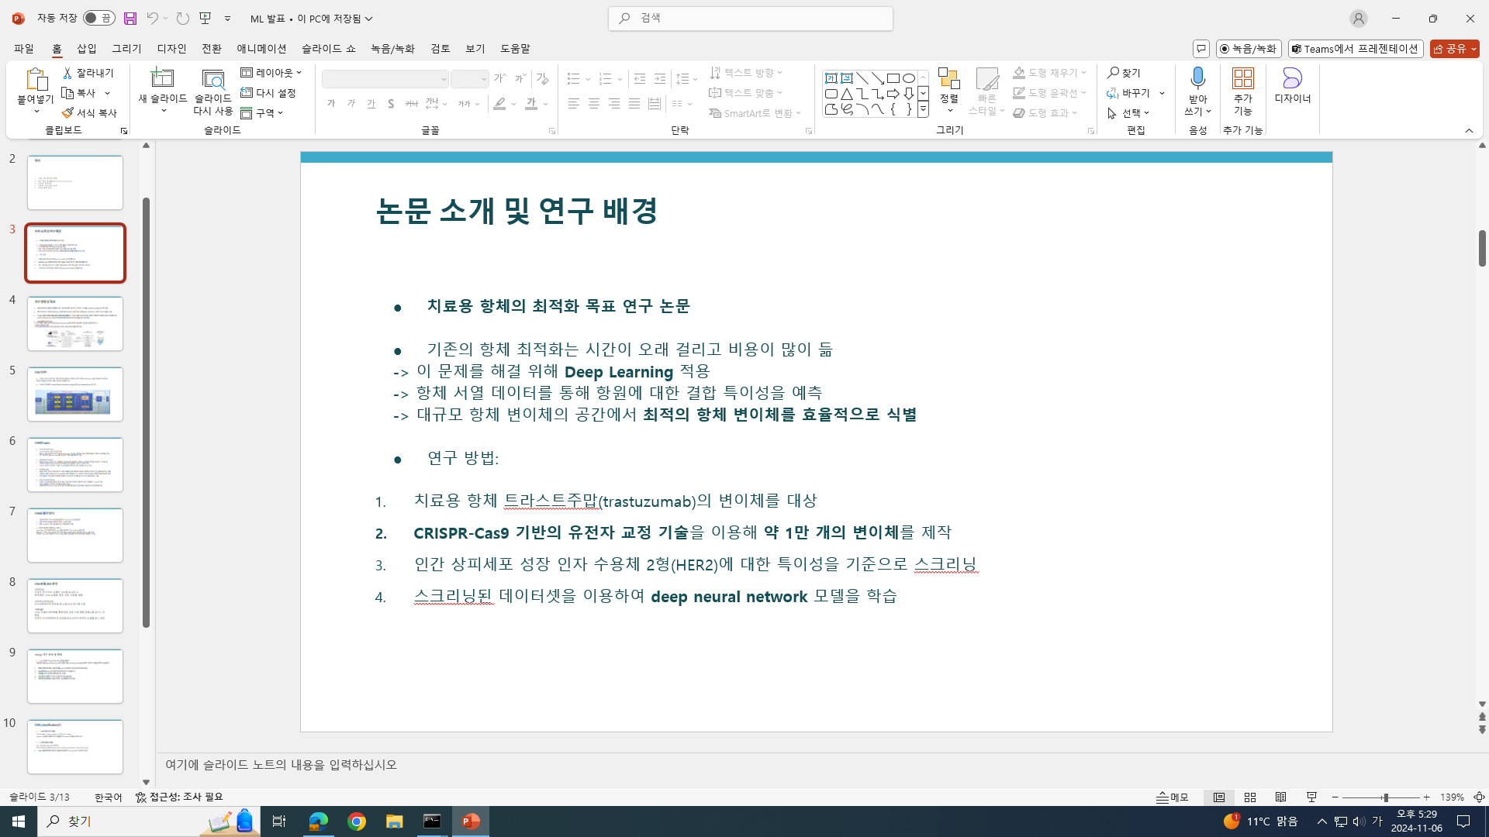Open the Animations (애니메이션) tab
1489x837 pixels.
(261, 48)
